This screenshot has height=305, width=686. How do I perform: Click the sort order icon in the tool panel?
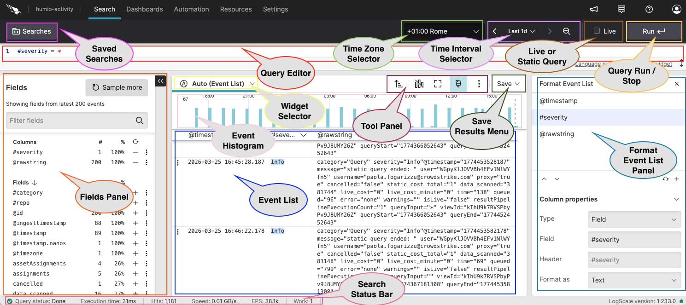pyautogui.click(x=399, y=84)
